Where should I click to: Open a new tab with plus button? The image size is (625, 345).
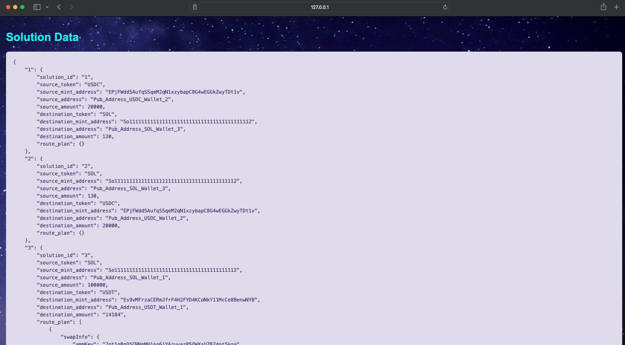[616, 7]
